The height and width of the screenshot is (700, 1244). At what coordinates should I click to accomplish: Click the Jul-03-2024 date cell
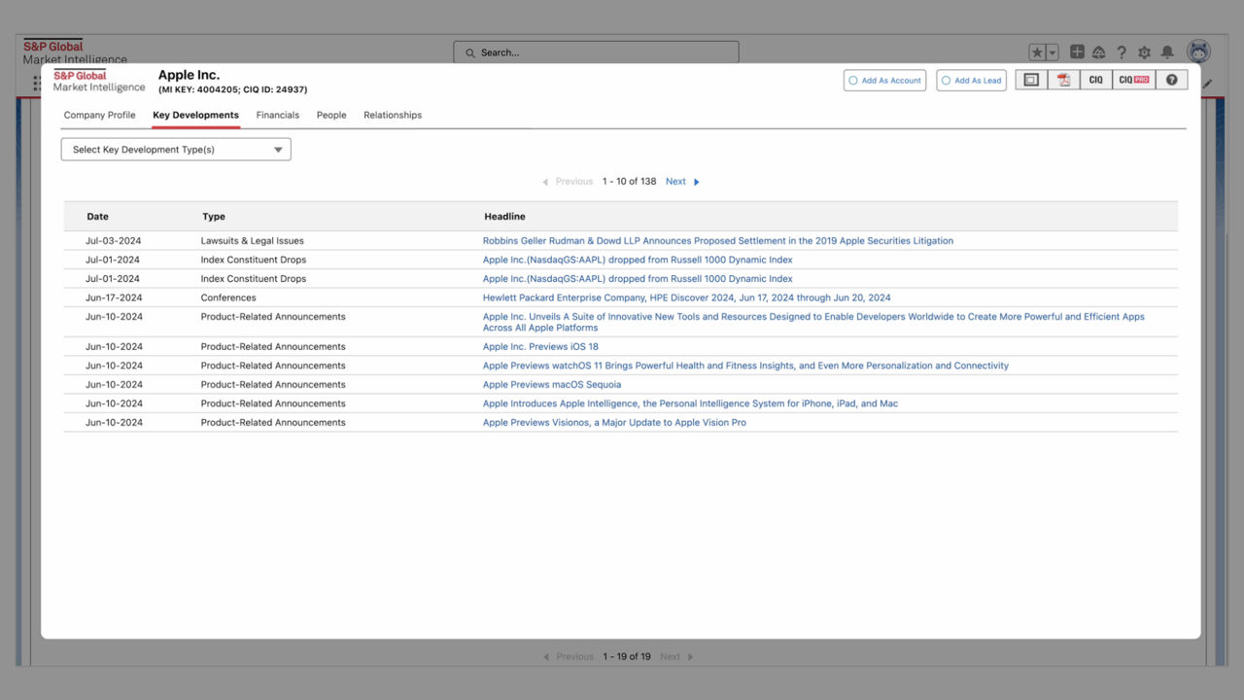point(112,241)
